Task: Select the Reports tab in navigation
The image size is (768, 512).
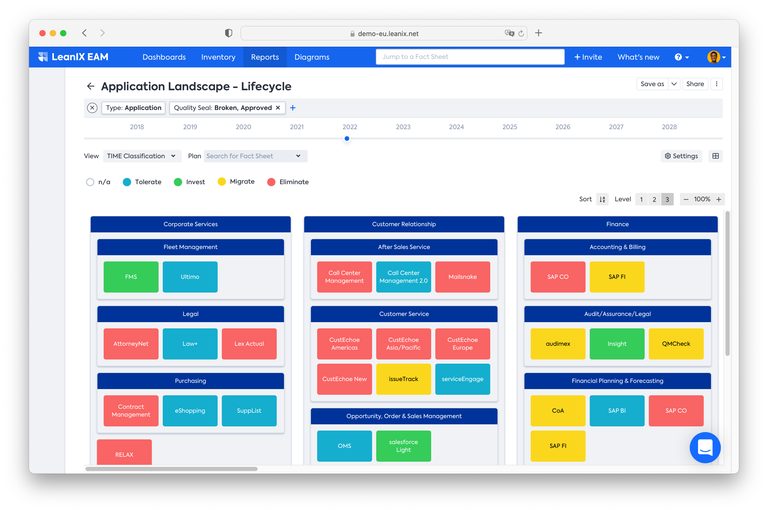Action: coord(265,57)
